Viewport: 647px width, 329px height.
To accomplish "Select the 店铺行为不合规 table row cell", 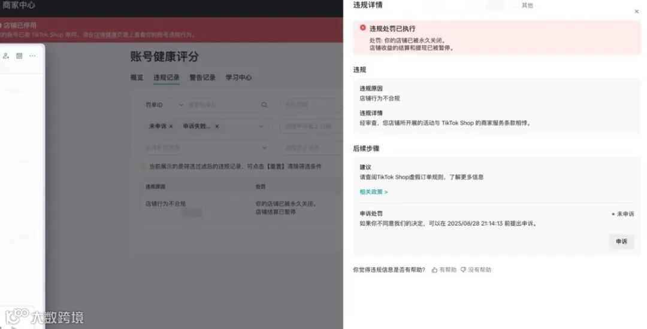I will click(x=165, y=204).
